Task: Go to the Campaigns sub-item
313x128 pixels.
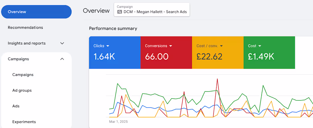Action: 23,75
